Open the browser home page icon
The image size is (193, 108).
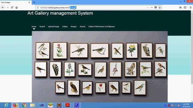[x=17, y=7]
